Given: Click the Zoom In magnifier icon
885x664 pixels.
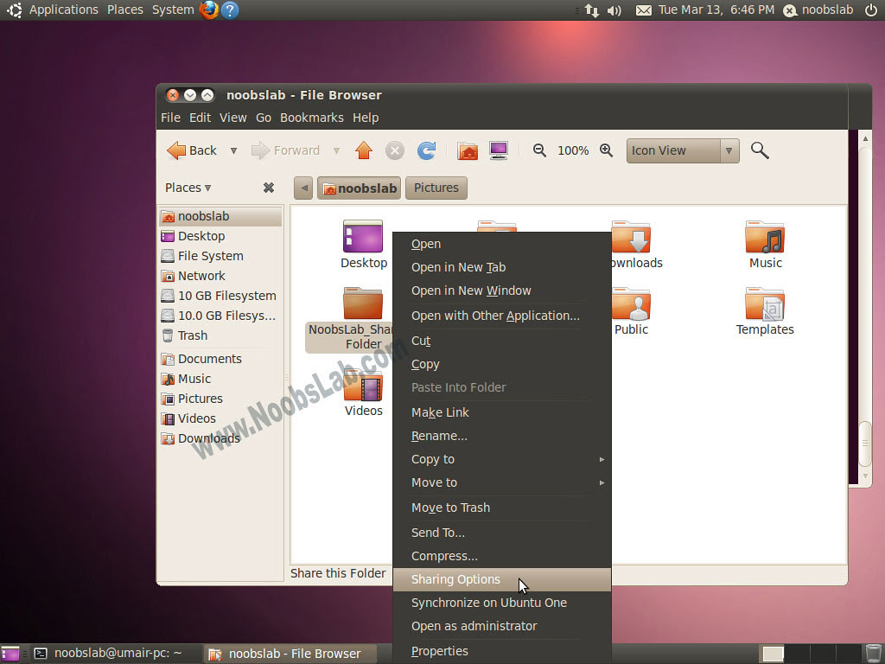Looking at the screenshot, I should 606,150.
